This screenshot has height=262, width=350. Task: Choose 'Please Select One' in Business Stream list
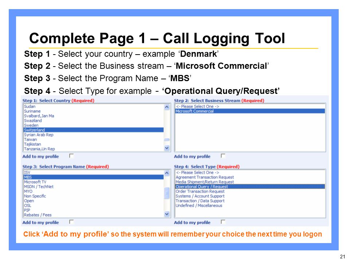click(250, 107)
